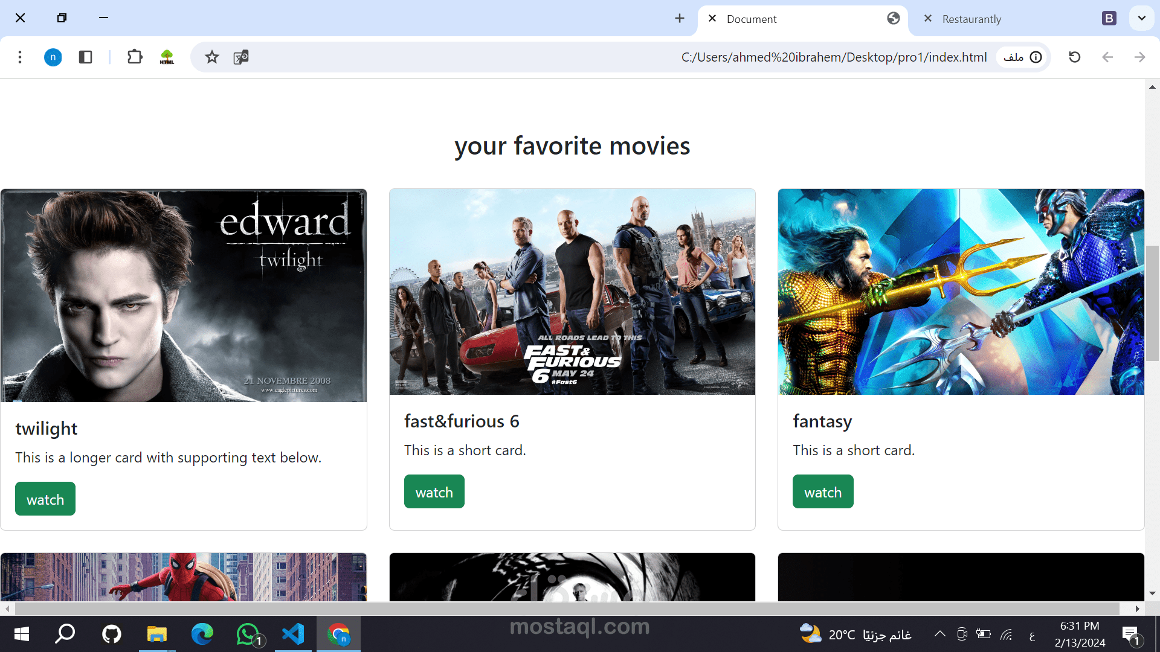Expand the tab search dropdown
1160x652 pixels.
(1141, 18)
